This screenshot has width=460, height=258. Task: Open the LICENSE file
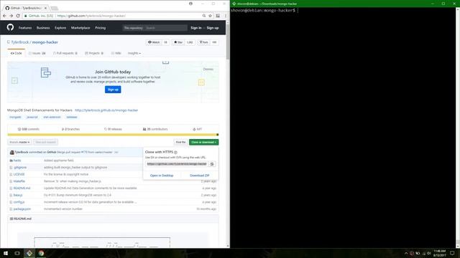pyautogui.click(x=19, y=174)
